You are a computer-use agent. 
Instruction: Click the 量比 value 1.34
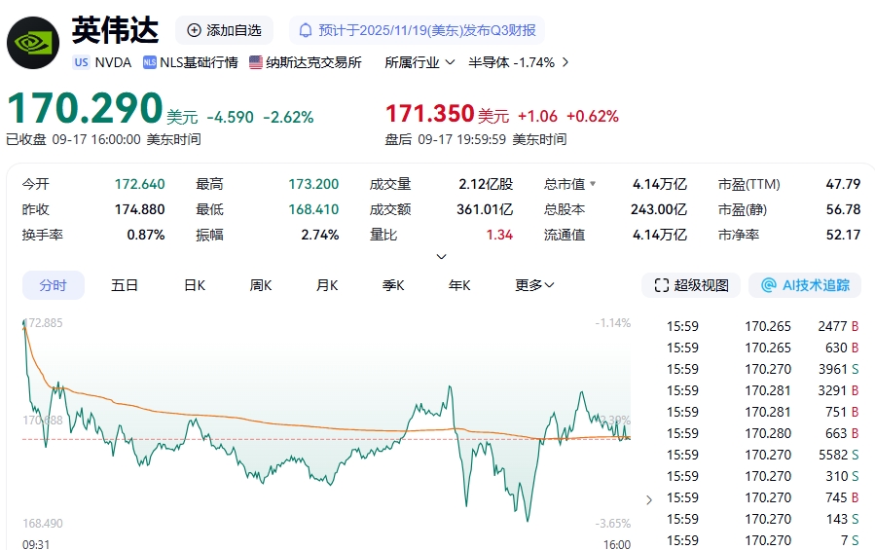click(499, 235)
